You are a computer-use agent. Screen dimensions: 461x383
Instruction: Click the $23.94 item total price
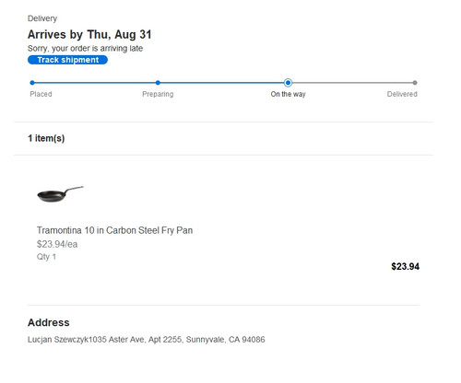pyautogui.click(x=405, y=266)
